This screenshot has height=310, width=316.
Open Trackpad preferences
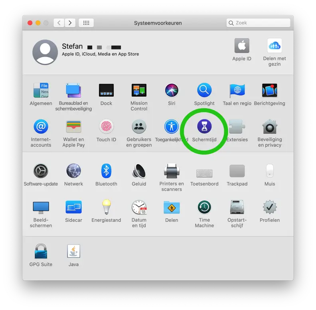click(237, 171)
